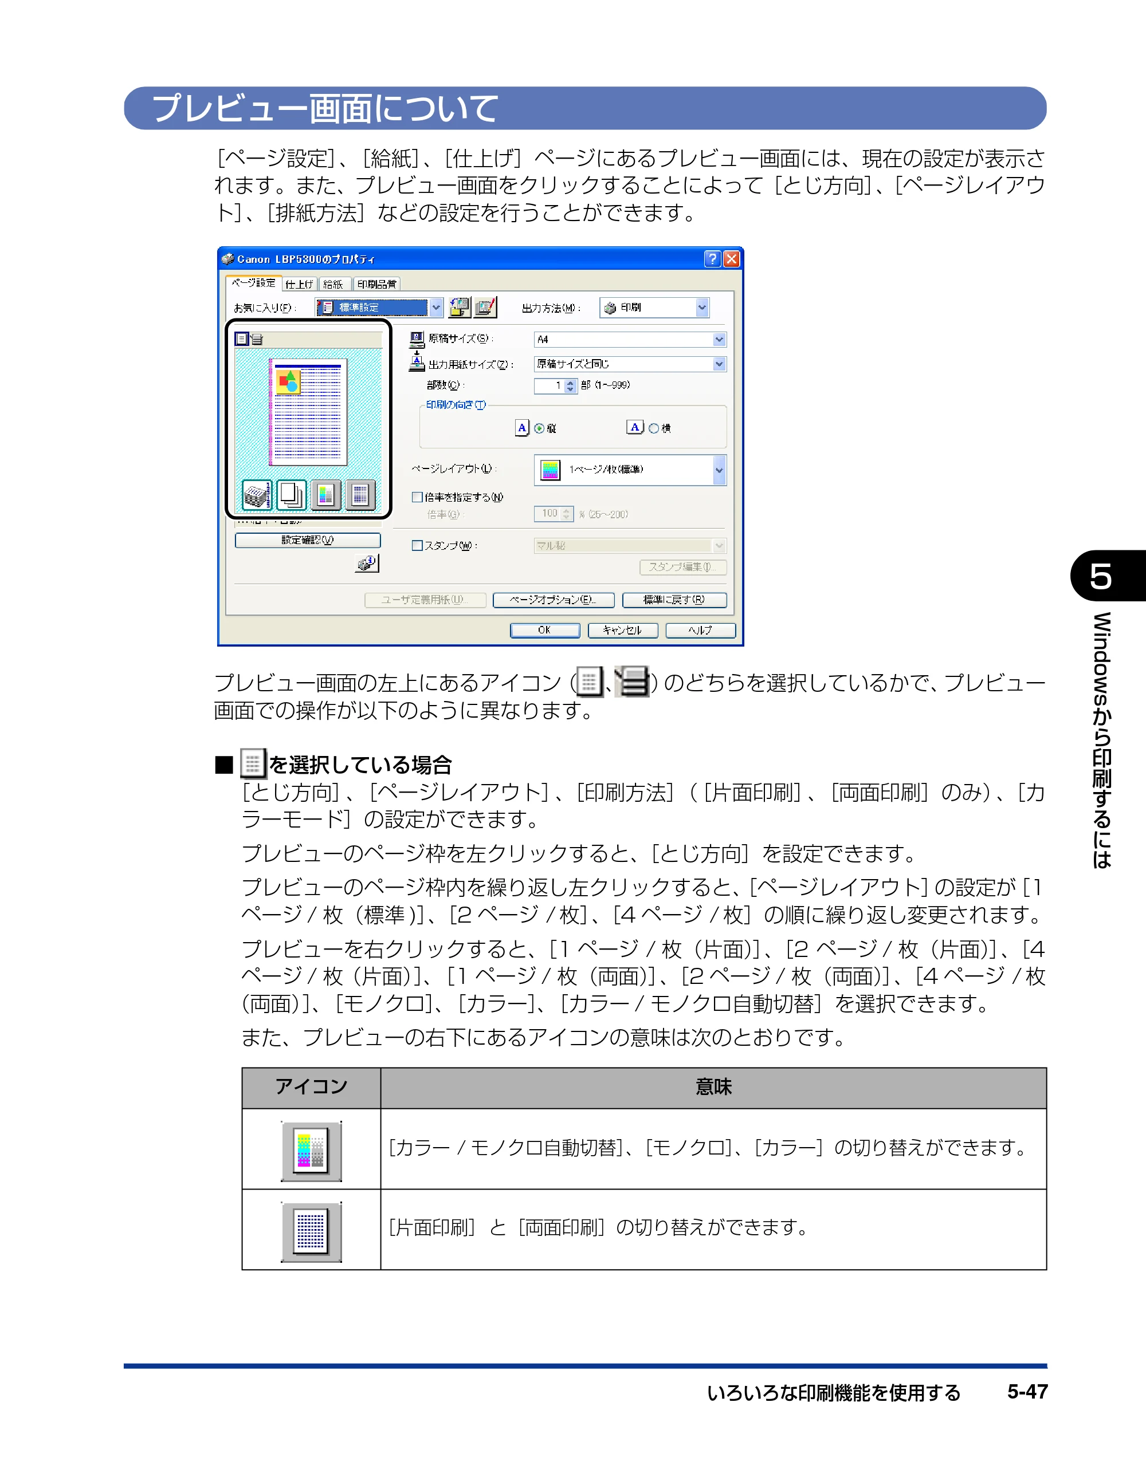Click the edit favorite profile icon

click(x=485, y=308)
